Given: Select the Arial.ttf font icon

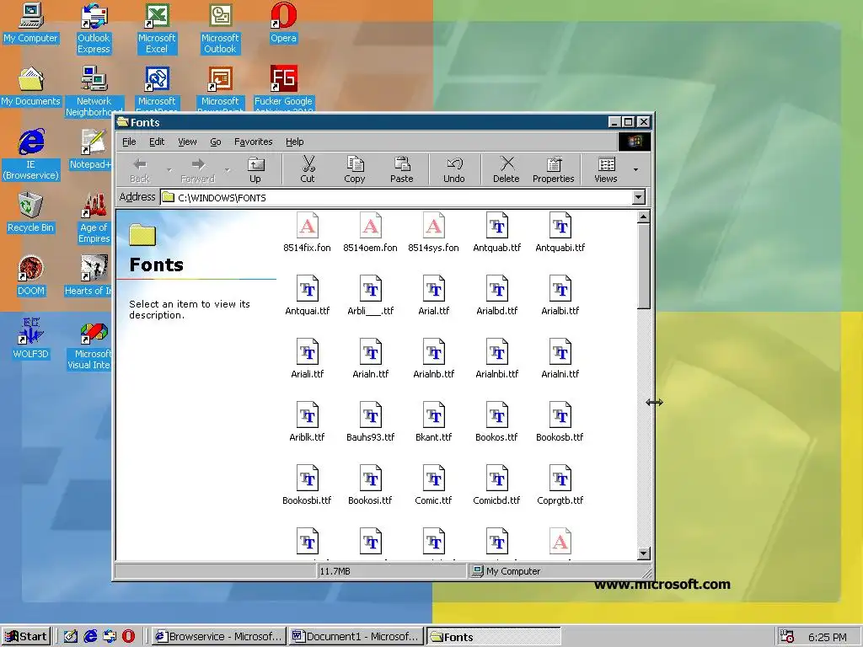Looking at the screenshot, I should [x=434, y=290].
